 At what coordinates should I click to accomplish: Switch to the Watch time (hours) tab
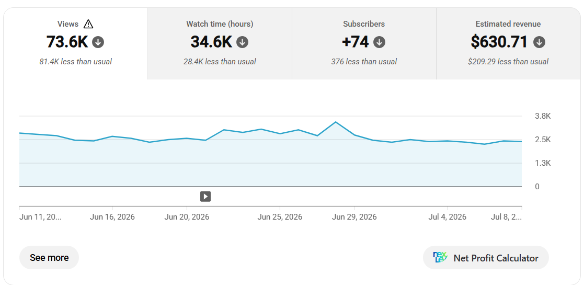[x=220, y=43]
